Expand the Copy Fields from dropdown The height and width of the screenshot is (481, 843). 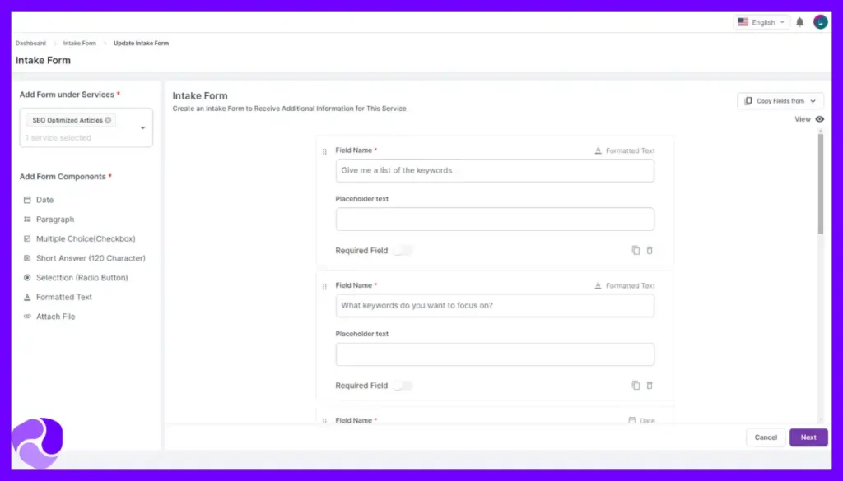point(779,99)
